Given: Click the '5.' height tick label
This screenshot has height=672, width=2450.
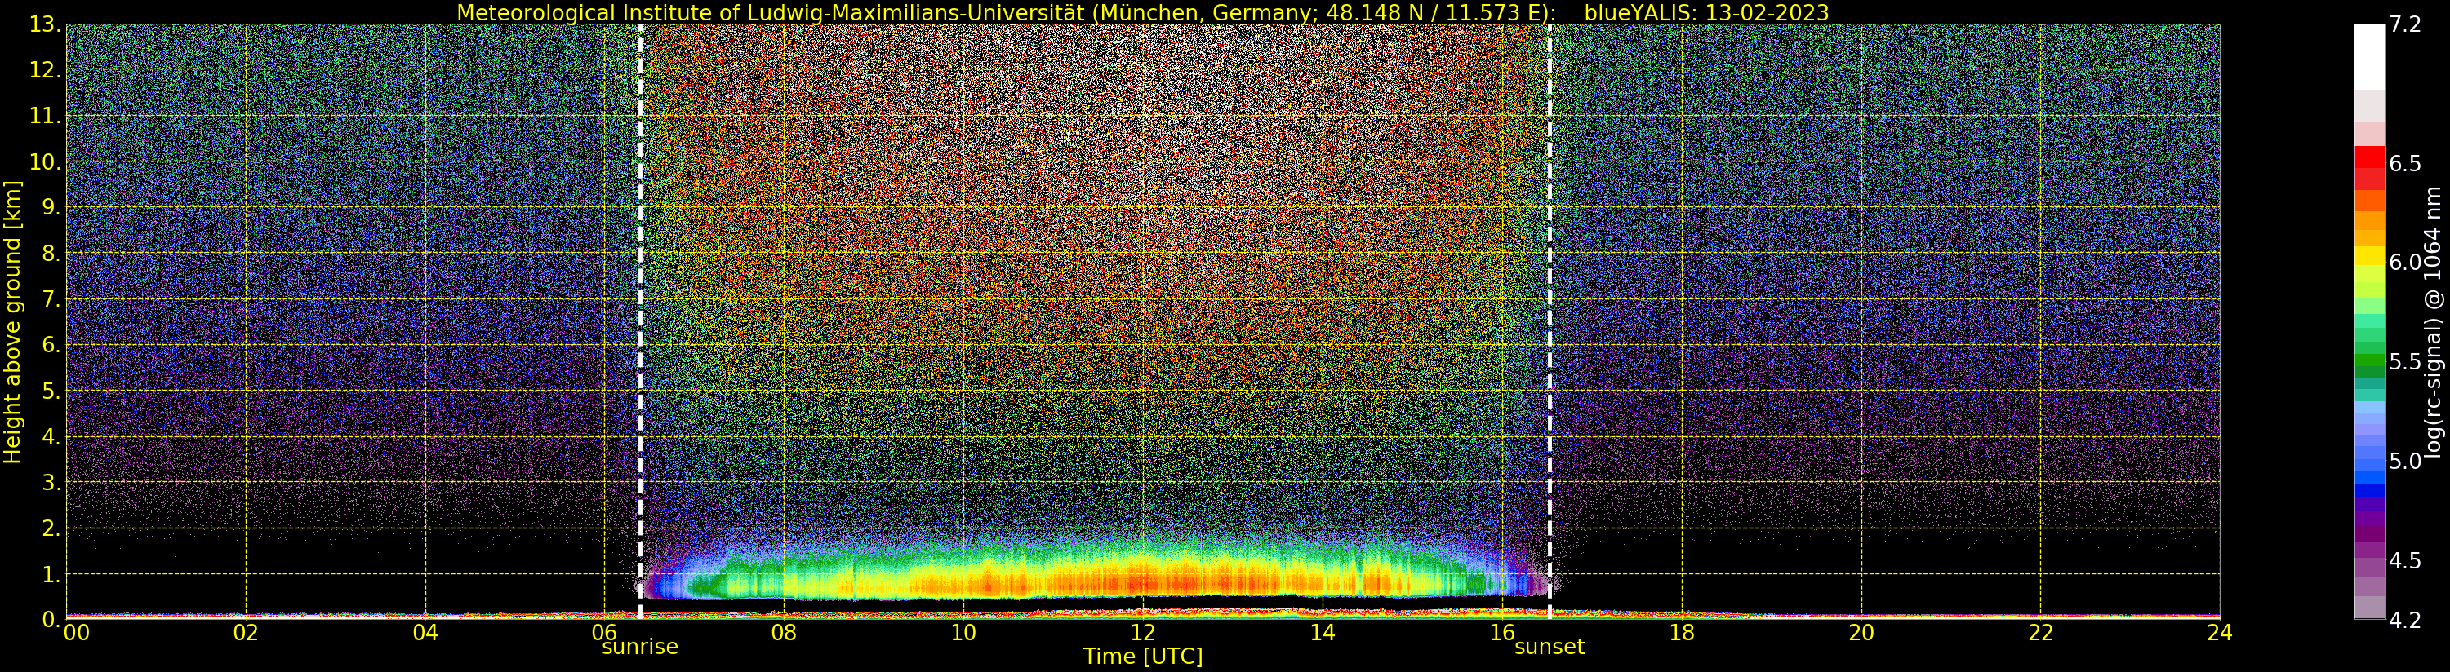Looking at the screenshot, I should point(51,391).
